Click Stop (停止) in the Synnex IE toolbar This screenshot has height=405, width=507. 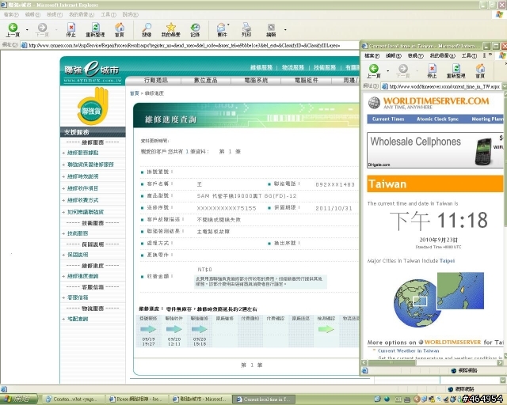[x=71, y=30]
